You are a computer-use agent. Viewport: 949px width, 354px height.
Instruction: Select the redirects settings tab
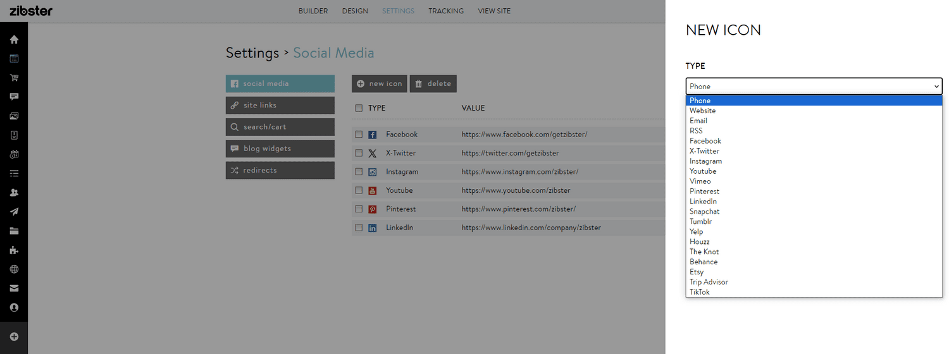pos(280,170)
